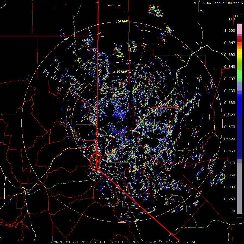Click the 0.787 scale value
Image resolution: width=244 pixels, height=244 pixels.
click(230, 79)
